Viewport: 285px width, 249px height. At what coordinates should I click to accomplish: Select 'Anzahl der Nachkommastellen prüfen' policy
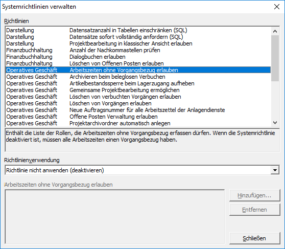click(138, 50)
